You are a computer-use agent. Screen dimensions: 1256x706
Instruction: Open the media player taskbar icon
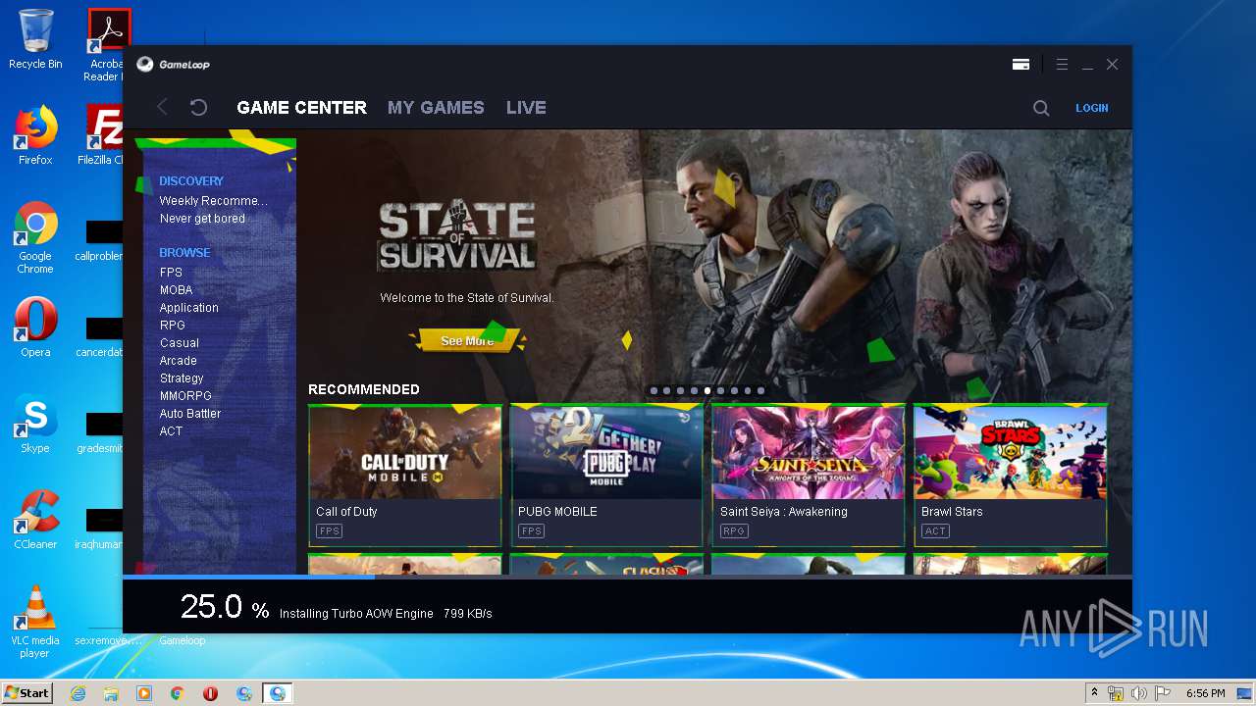pyautogui.click(x=144, y=693)
